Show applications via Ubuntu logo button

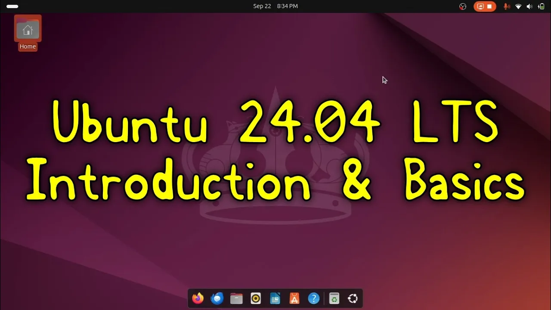353,298
